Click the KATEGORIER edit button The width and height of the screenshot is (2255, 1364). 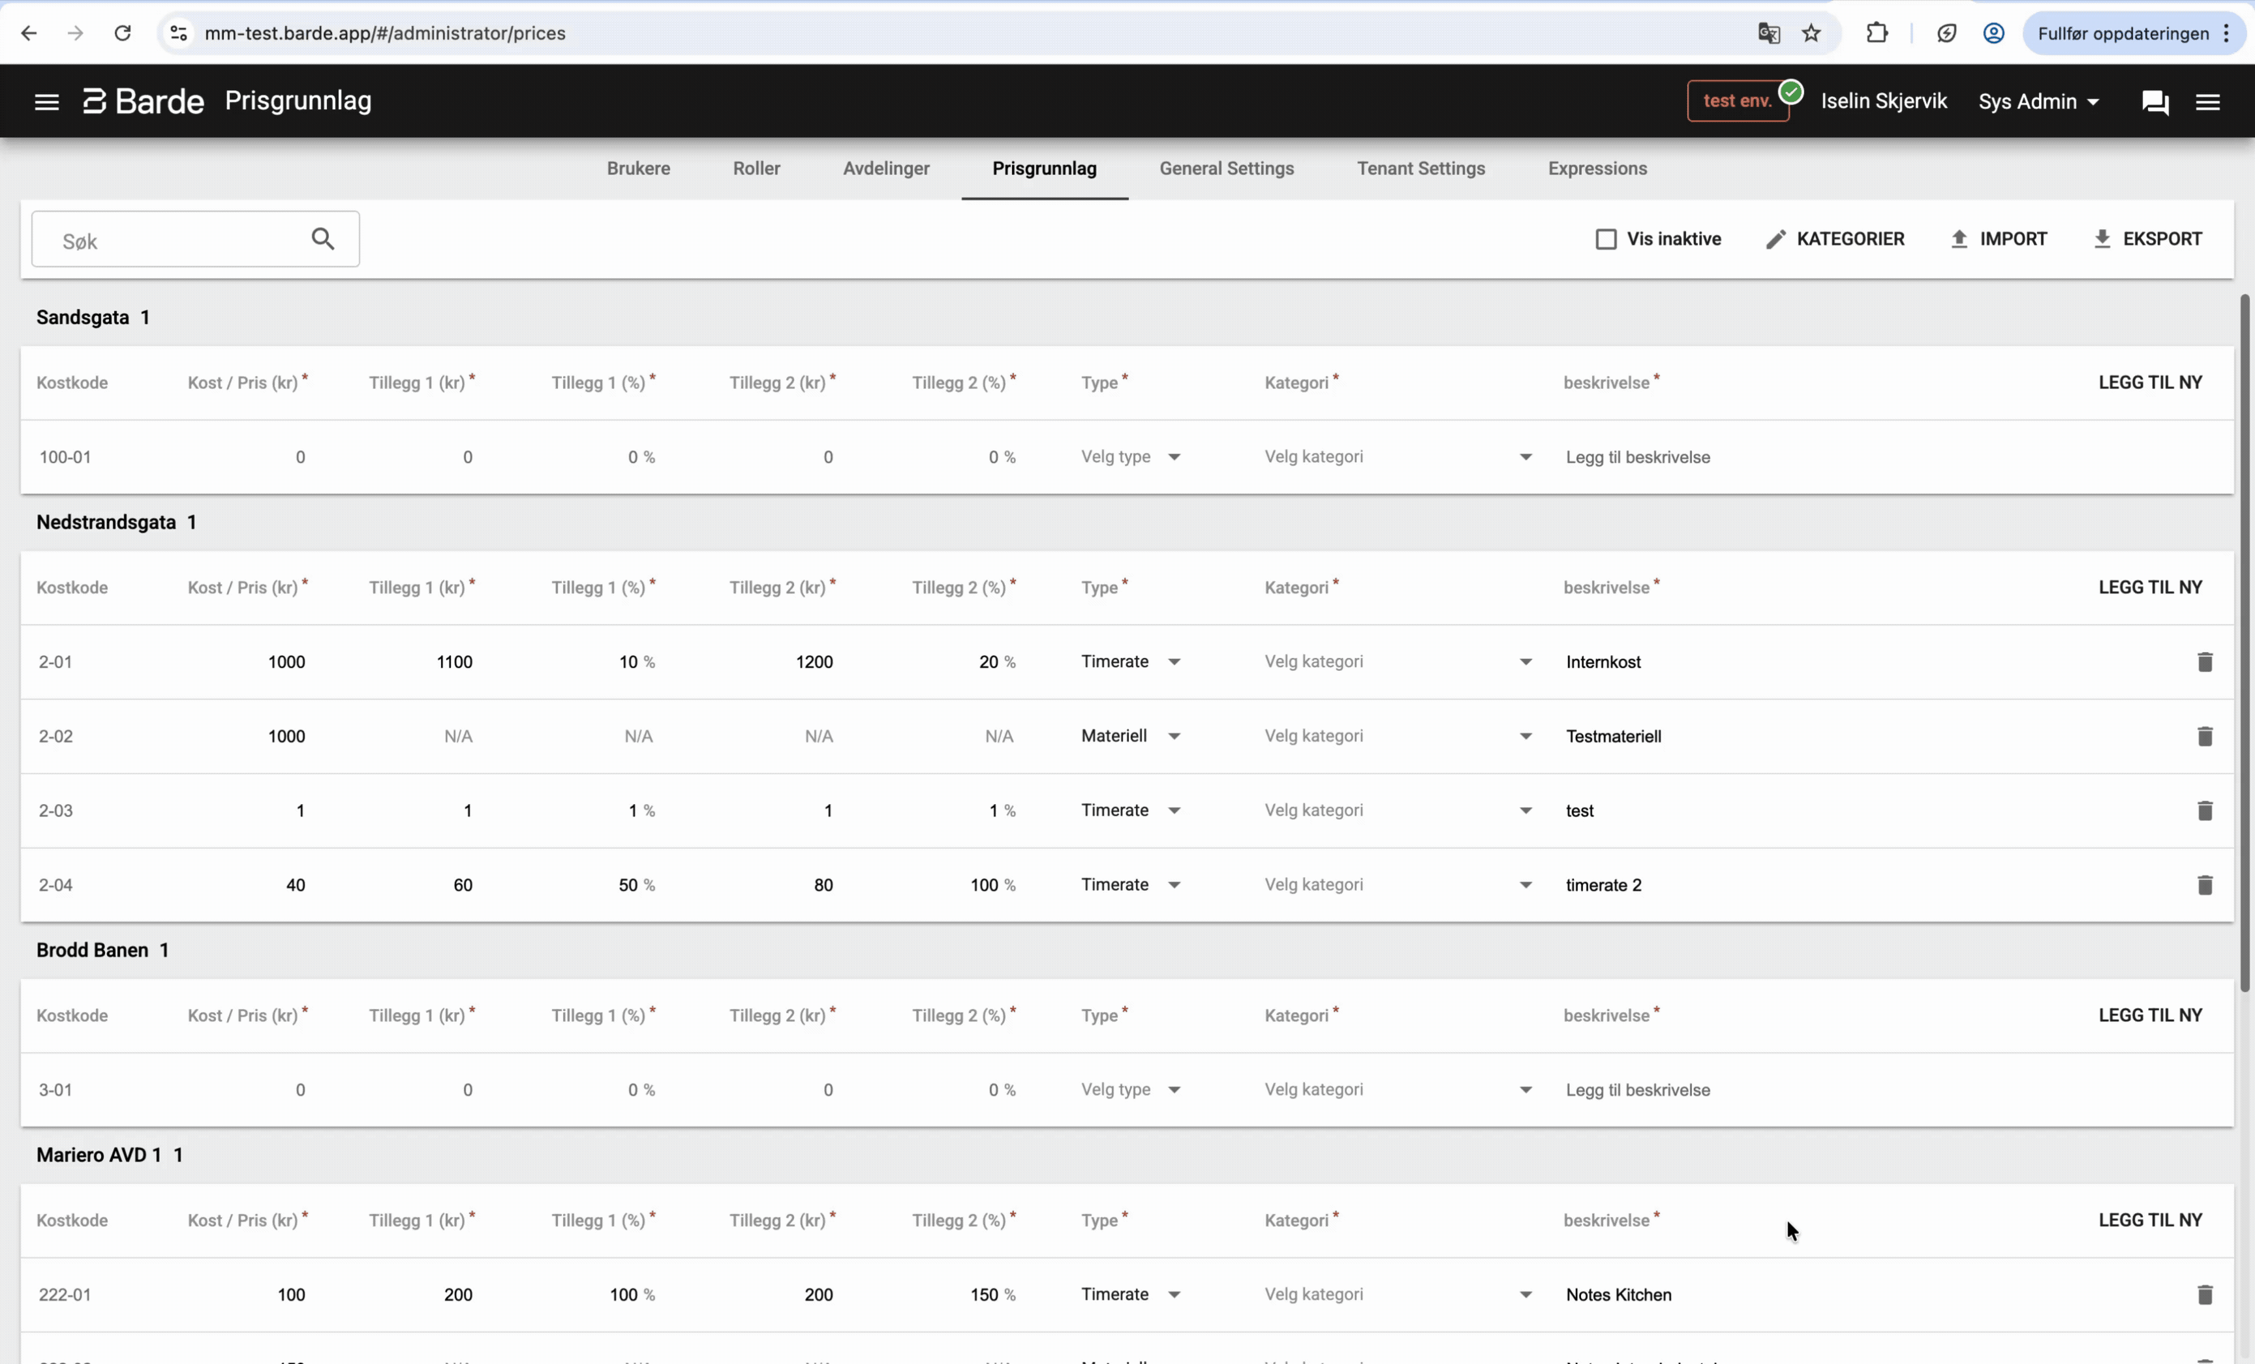point(1835,239)
